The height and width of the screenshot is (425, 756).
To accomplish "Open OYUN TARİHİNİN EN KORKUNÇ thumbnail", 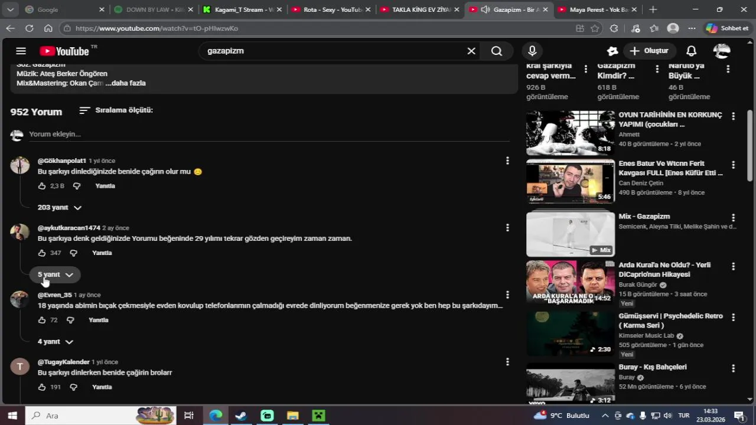I will [x=571, y=133].
